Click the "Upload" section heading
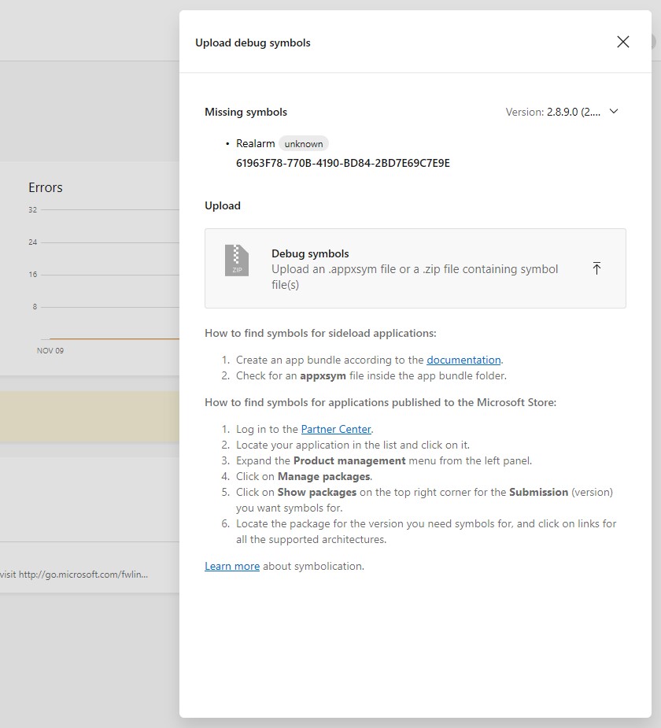The height and width of the screenshot is (728, 661). pyautogui.click(x=222, y=205)
